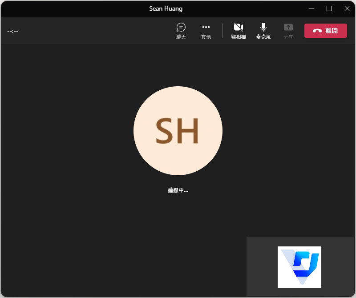Select the 聊天 label in the call toolbar
This screenshot has height=298, width=356.
click(181, 37)
